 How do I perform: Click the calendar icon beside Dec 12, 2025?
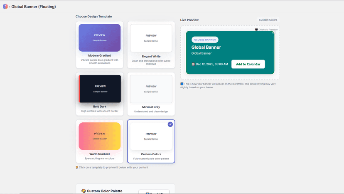193,64
